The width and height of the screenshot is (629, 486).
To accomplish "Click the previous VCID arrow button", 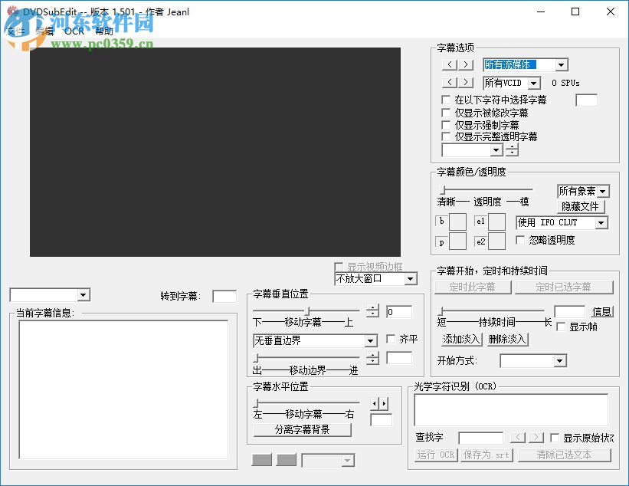I will [x=449, y=83].
